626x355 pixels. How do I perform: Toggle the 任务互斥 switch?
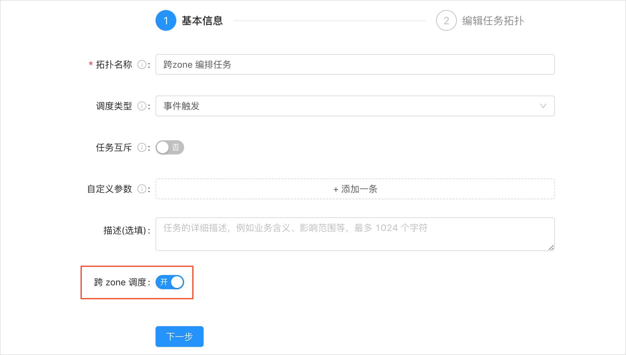170,147
